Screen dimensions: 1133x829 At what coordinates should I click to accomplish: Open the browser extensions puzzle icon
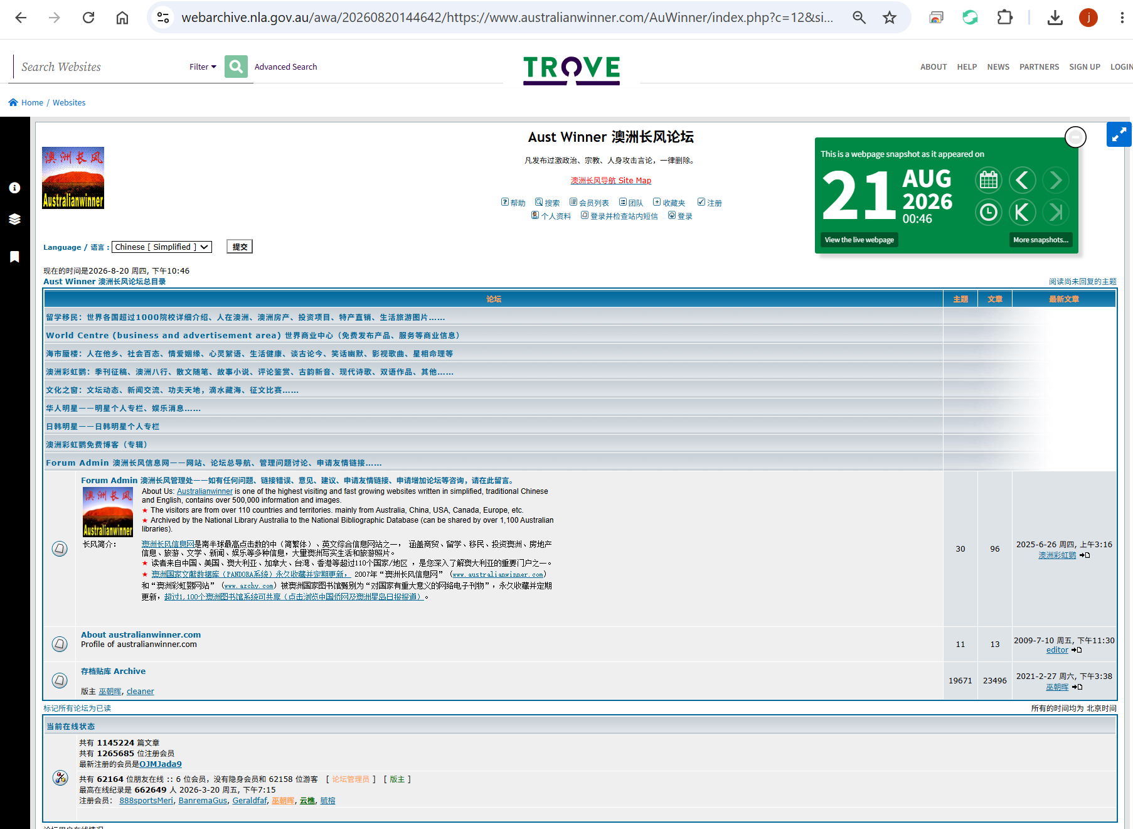tap(1004, 18)
